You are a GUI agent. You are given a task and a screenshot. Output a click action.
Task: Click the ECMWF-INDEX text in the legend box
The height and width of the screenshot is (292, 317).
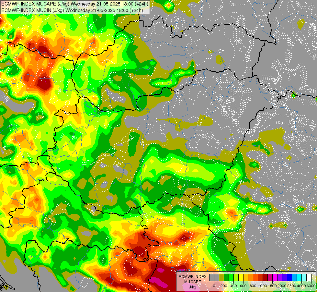(x=193, y=277)
